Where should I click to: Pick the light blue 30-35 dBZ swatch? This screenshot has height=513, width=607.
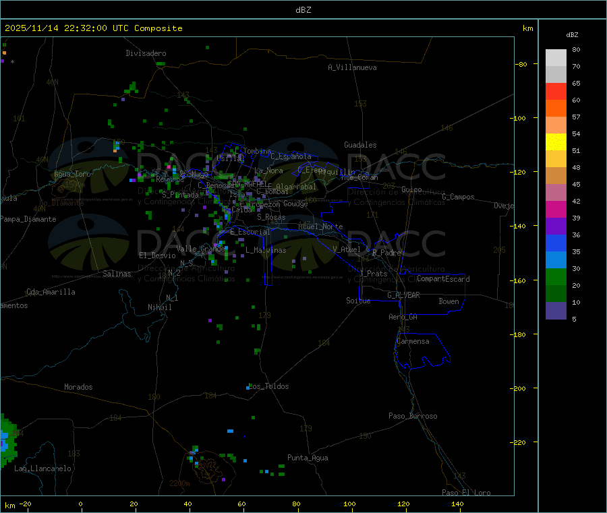pyautogui.click(x=556, y=260)
